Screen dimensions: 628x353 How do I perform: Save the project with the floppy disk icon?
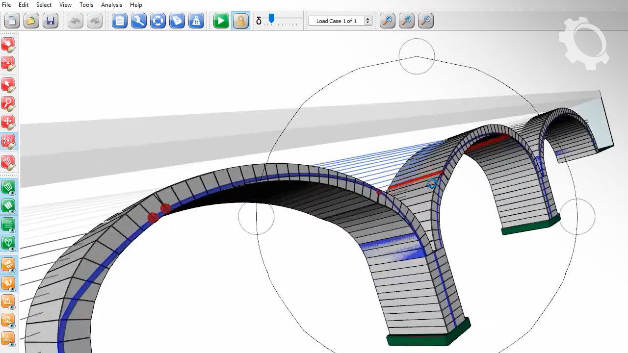click(x=51, y=21)
